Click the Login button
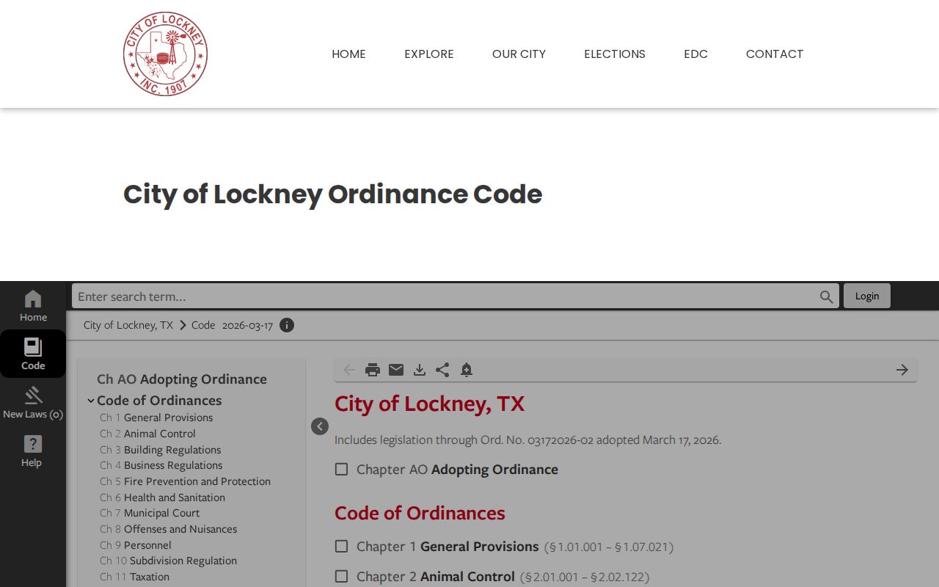939x587 pixels. 867,296
